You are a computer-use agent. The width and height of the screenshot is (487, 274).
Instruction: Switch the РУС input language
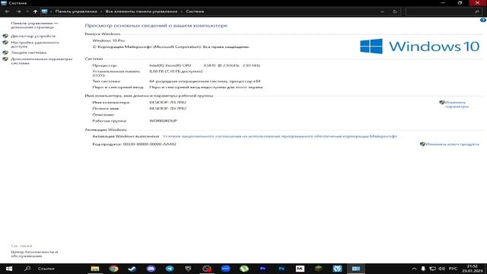click(x=454, y=269)
